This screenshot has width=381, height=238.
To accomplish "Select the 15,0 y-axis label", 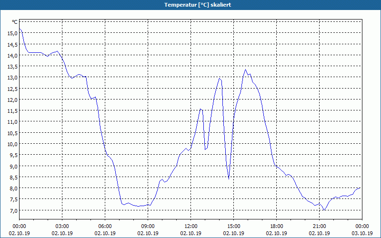I will 12,33.
